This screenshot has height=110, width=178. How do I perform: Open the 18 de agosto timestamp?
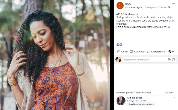coord(150,7)
